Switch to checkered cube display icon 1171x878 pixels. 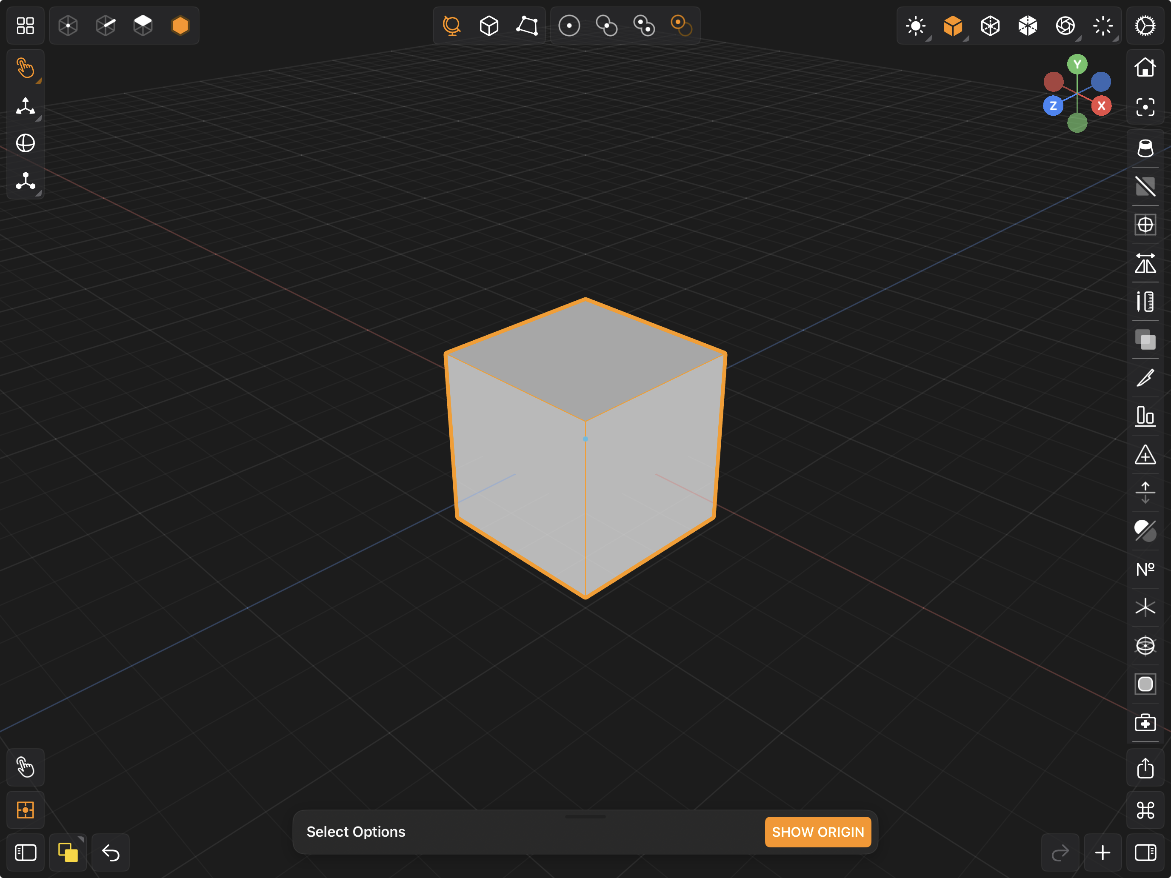pyautogui.click(x=1028, y=26)
